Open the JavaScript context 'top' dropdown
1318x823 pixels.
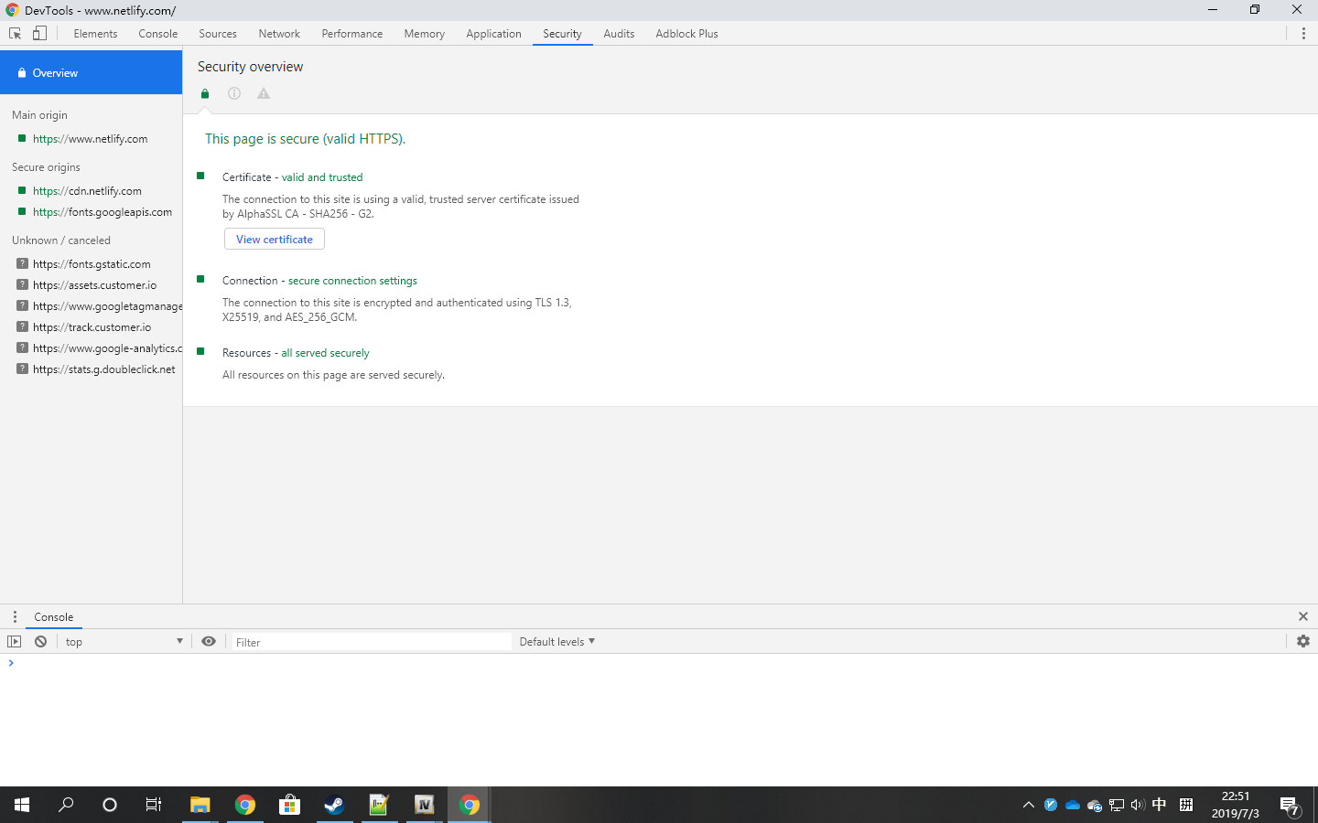click(x=124, y=642)
